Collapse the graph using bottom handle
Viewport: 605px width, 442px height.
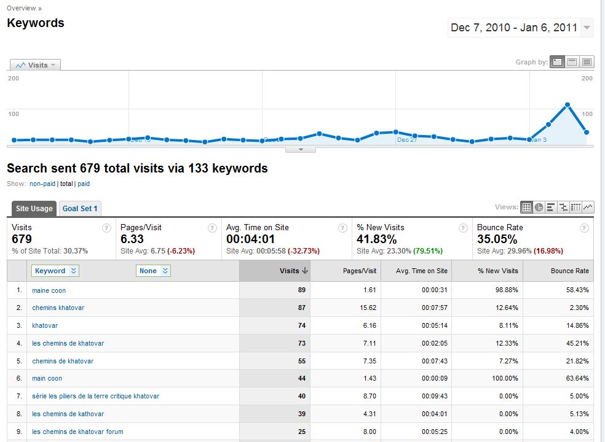coord(301,150)
